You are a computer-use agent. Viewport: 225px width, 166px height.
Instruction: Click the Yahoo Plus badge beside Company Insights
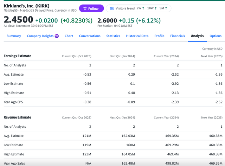coord(57,36)
